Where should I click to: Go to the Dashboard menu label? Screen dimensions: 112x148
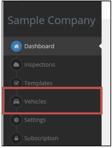[x=39, y=46]
